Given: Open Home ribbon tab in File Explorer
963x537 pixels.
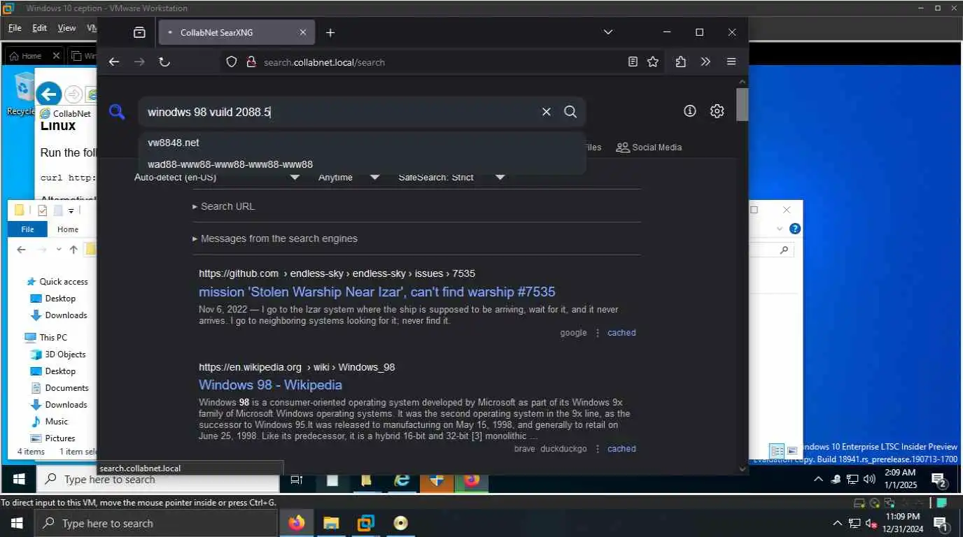Looking at the screenshot, I should point(68,229).
